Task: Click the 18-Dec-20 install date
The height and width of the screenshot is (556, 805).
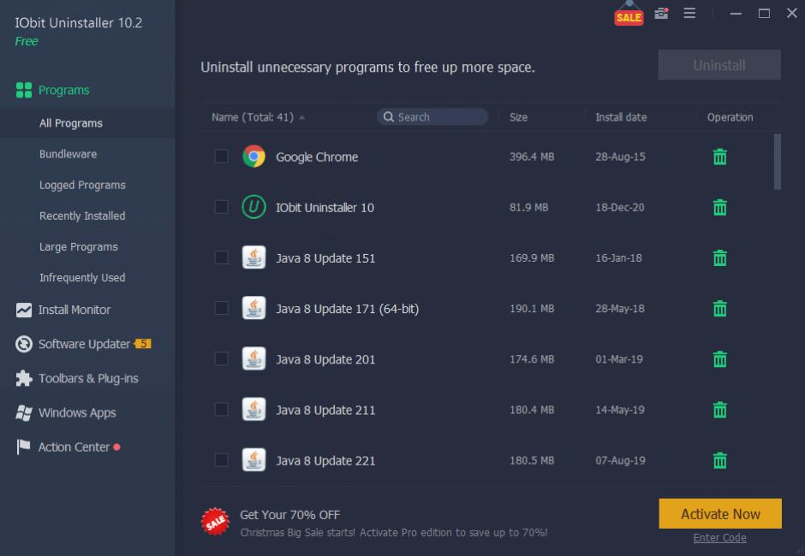Action: click(x=620, y=207)
